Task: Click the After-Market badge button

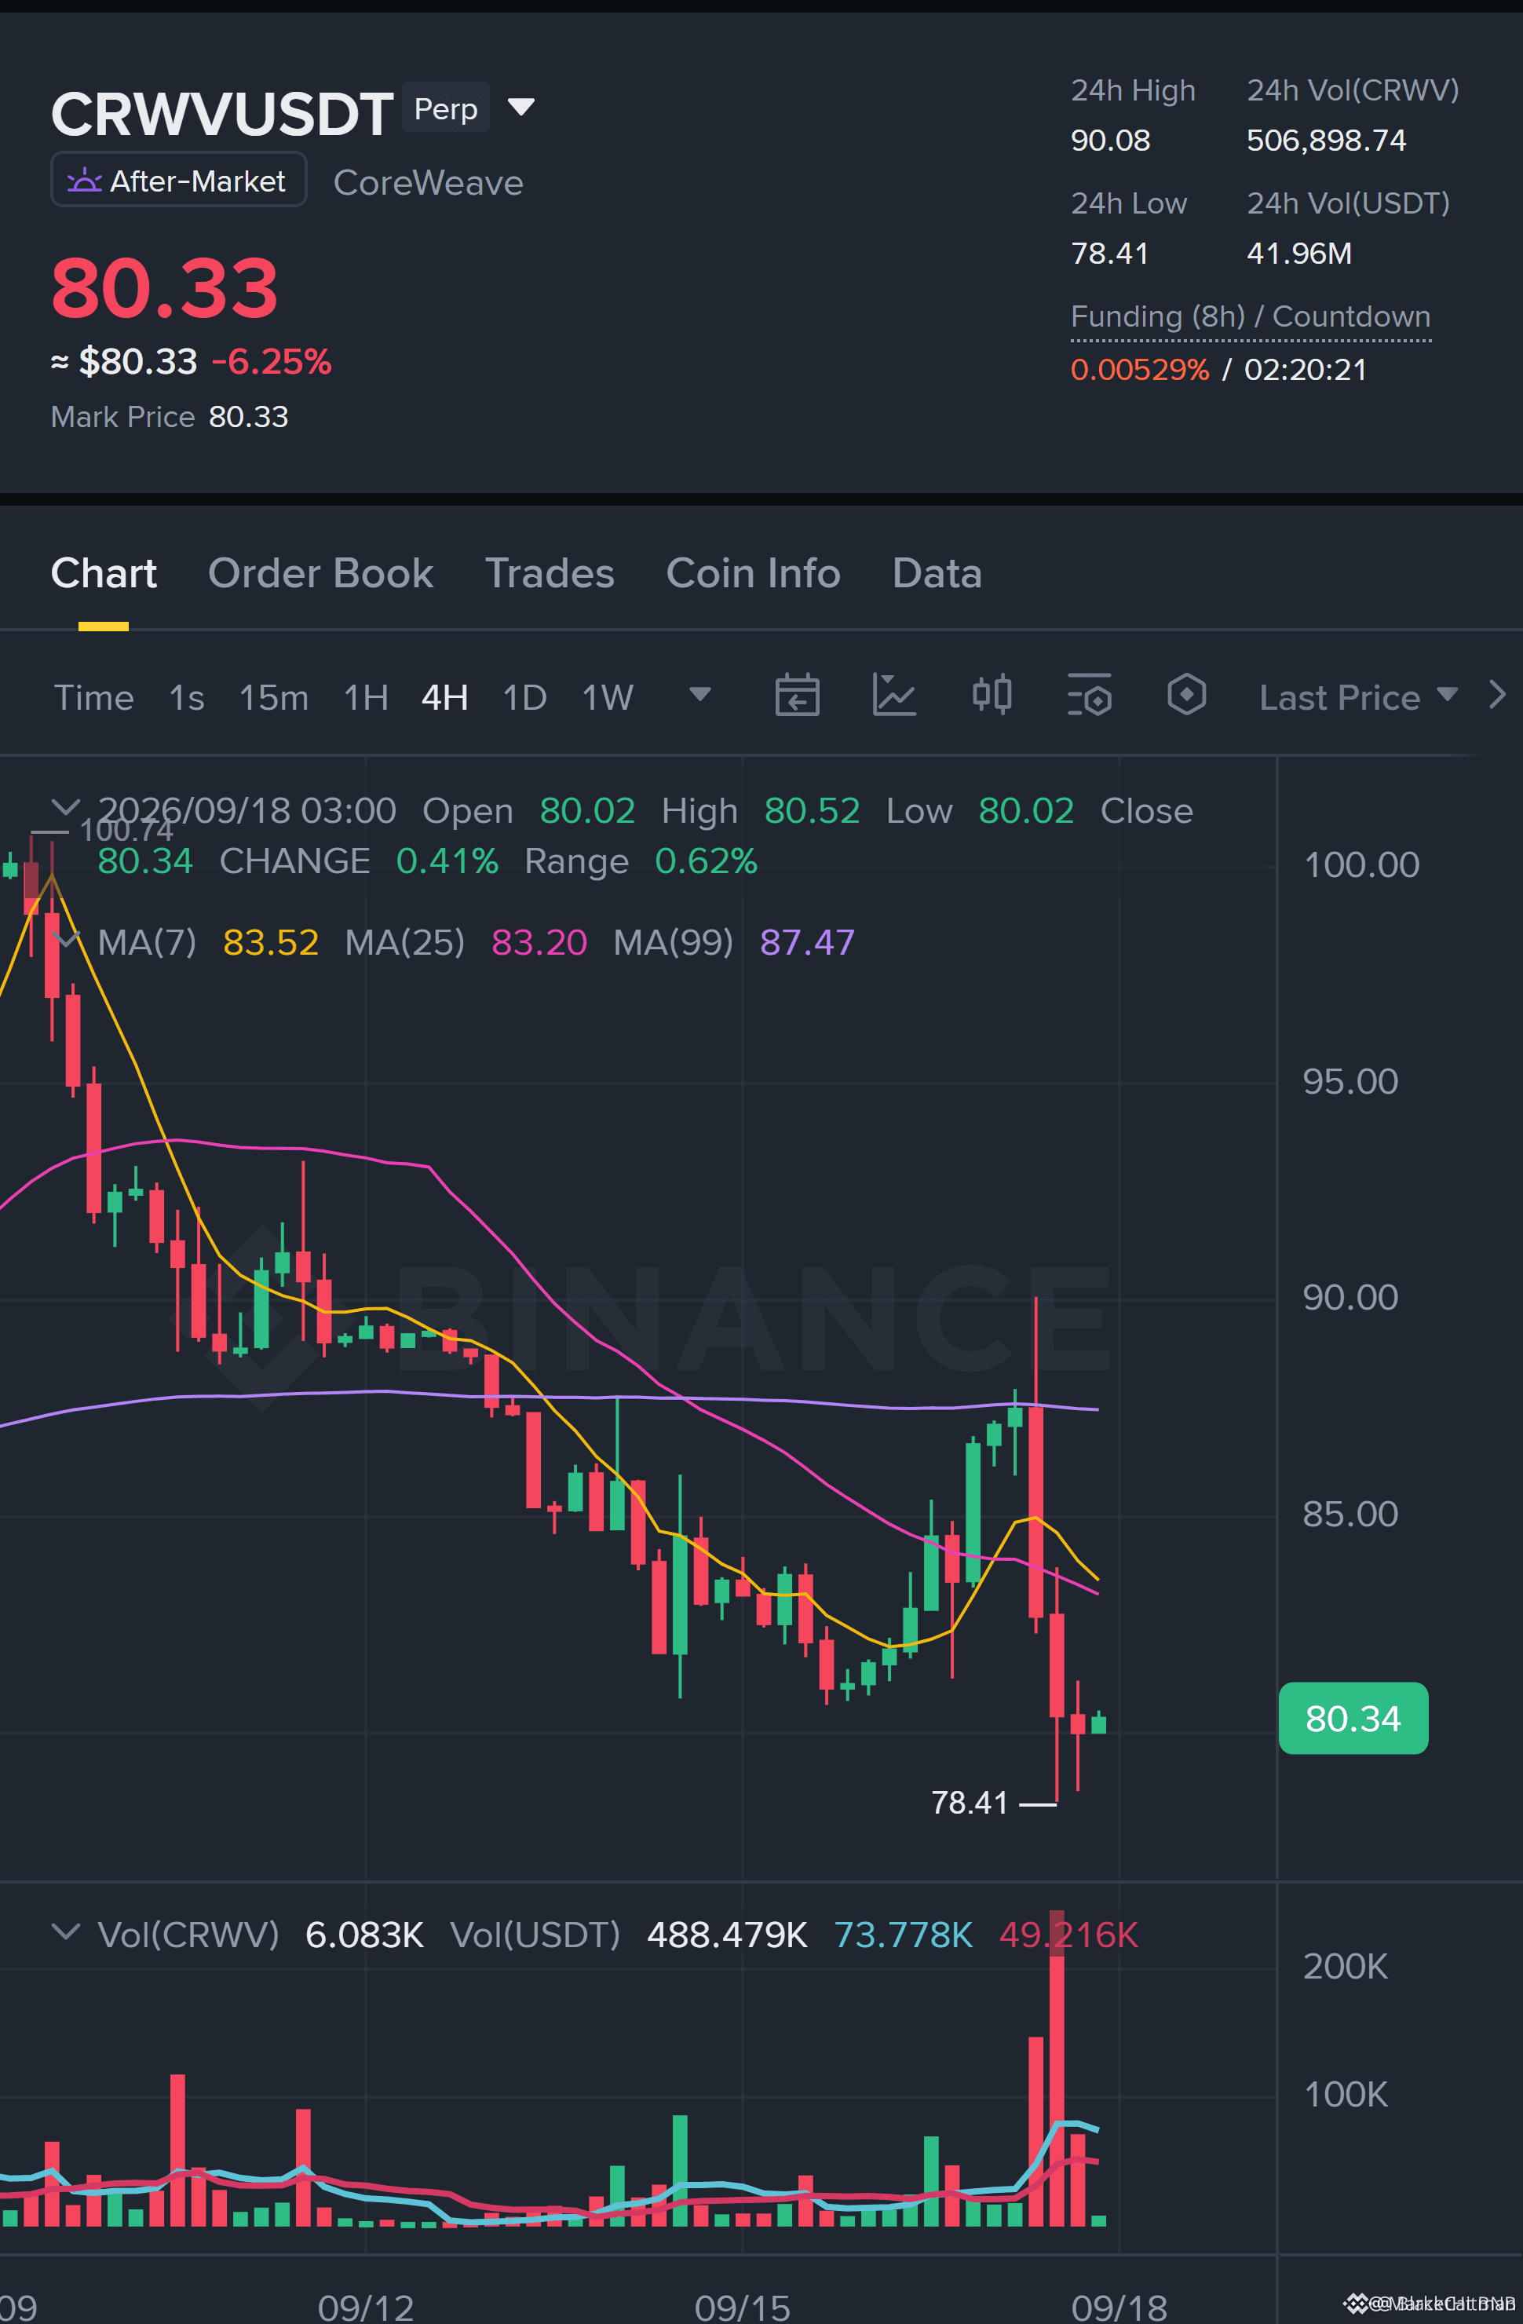Action: (x=179, y=181)
